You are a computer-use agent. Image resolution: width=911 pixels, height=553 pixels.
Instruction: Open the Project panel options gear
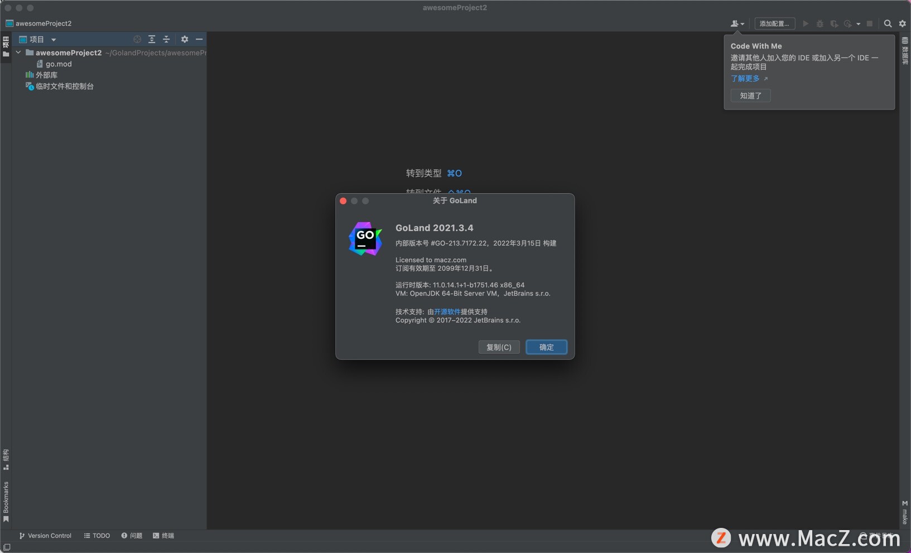point(185,39)
